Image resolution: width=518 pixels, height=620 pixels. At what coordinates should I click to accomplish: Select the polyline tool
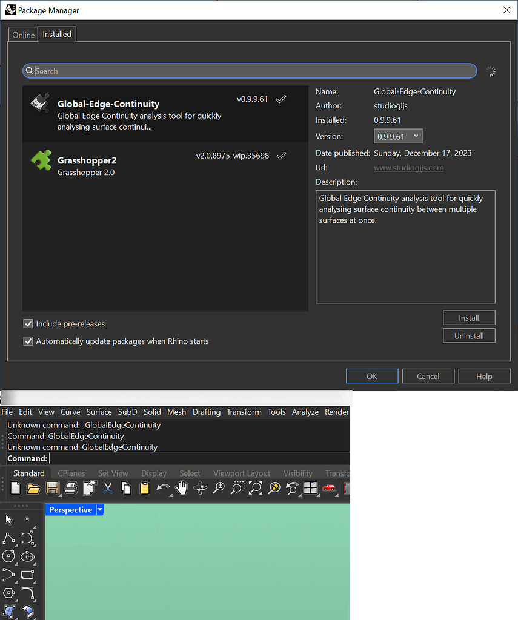pos(8,538)
